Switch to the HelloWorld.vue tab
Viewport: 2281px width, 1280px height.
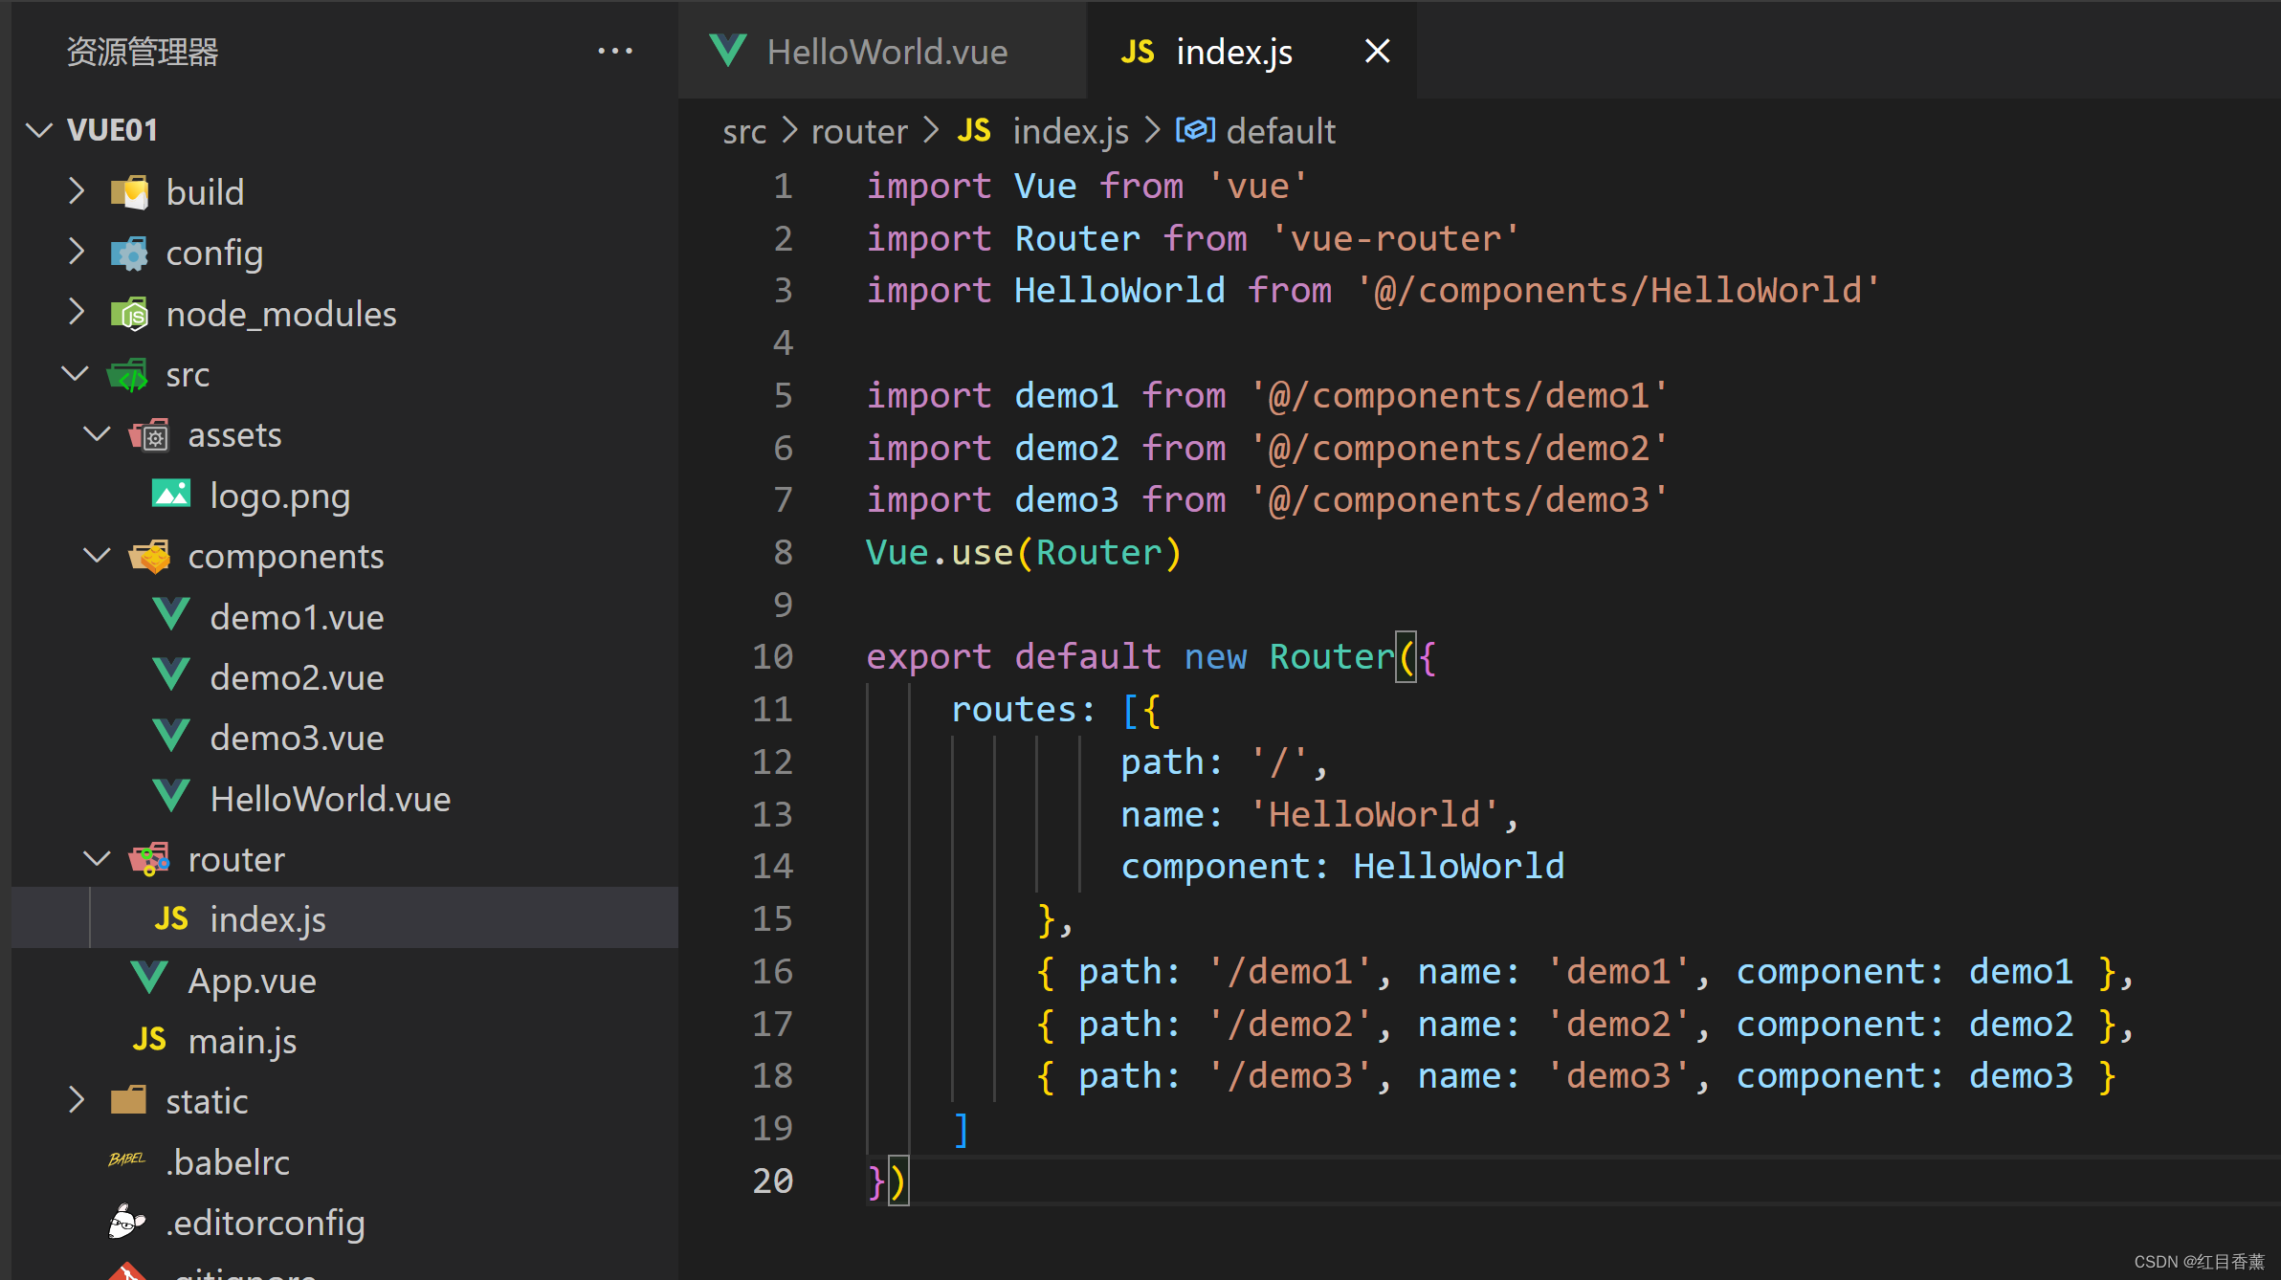coord(886,52)
